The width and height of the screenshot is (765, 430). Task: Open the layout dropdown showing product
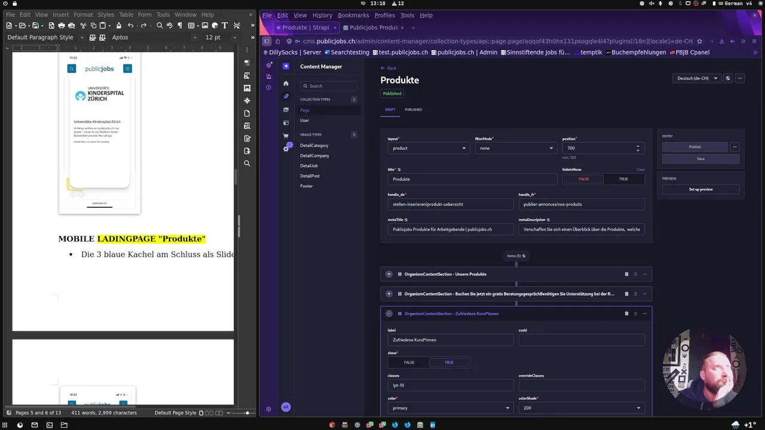coord(429,148)
